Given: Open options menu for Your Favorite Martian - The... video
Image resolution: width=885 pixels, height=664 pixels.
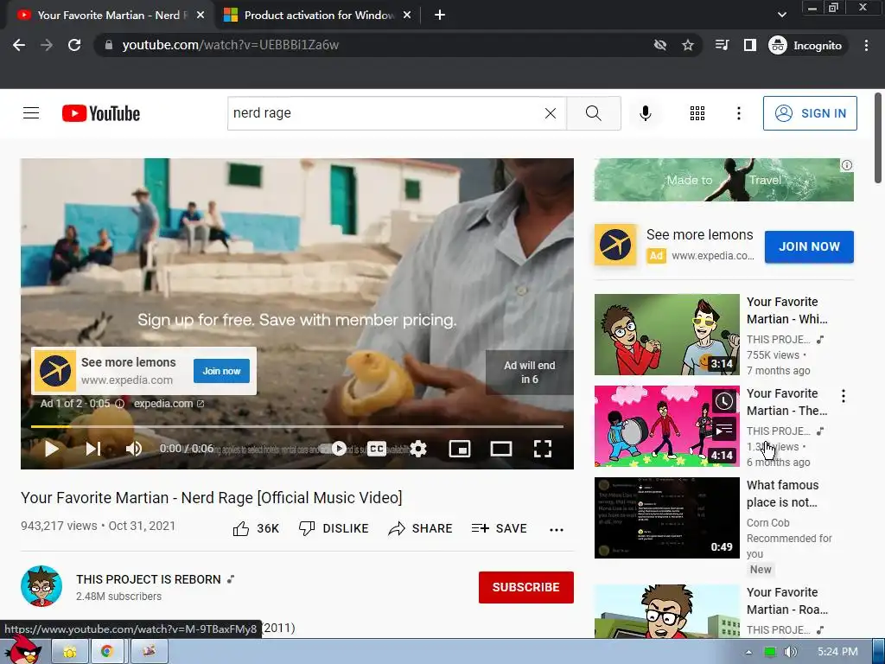Looking at the screenshot, I should click(x=844, y=396).
